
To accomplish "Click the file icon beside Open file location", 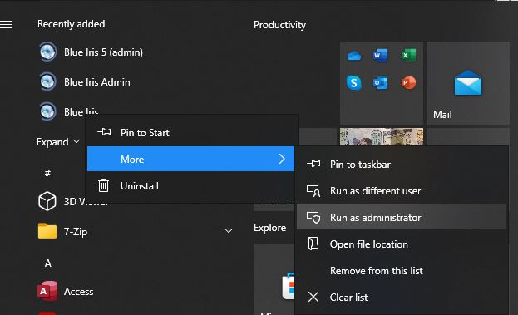I will click(313, 244).
